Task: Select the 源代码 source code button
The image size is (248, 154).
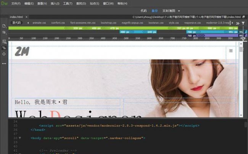Action: point(16,23)
